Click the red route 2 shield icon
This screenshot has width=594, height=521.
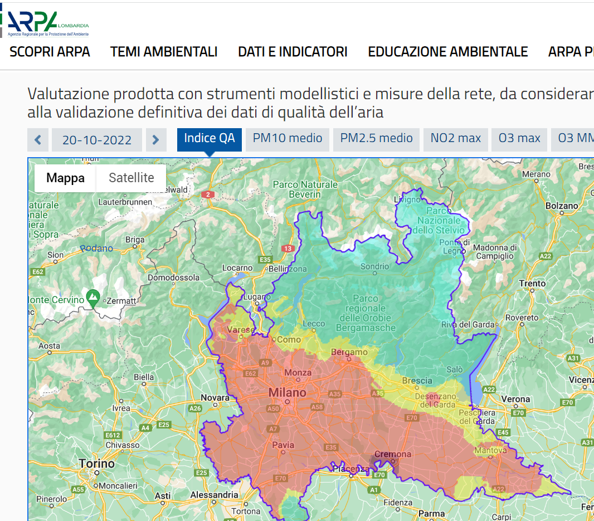coord(208,194)
